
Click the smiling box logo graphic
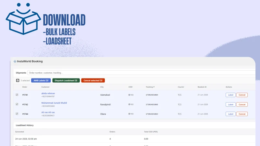pyautogui.click(x=23, y=19)
